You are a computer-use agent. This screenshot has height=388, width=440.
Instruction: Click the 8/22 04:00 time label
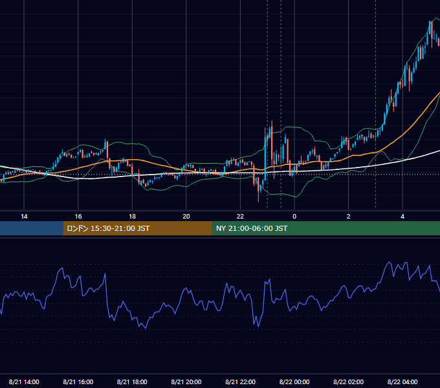[402, 382]
